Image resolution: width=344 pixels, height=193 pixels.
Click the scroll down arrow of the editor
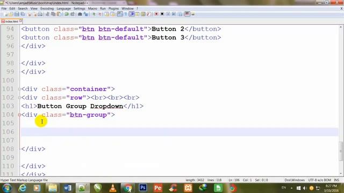pos(341,174)
